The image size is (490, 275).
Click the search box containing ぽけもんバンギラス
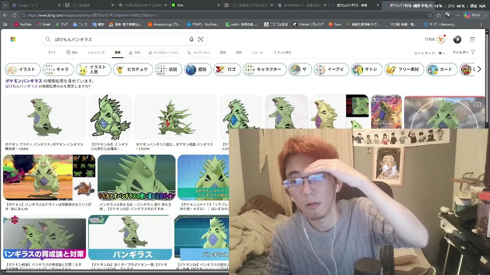[125, 39]
